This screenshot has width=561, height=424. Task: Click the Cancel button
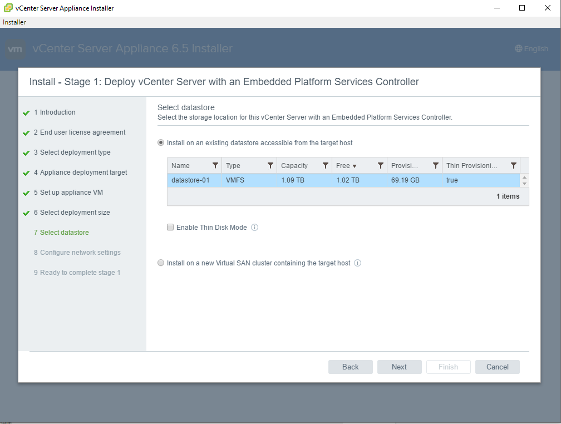[x=498, y=367]
